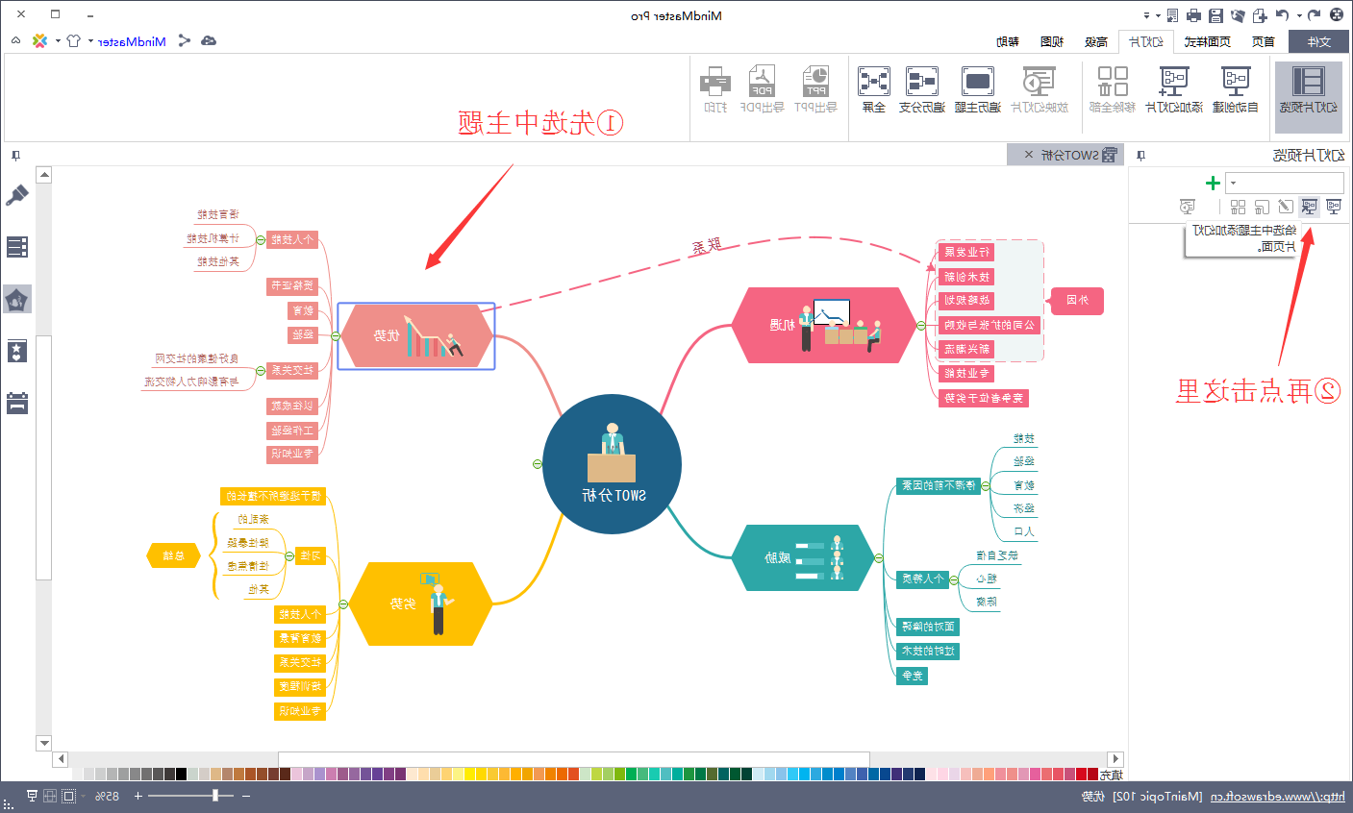Open the format brush sidebar panel
The image size is (1353, 813).
[17, 195]
